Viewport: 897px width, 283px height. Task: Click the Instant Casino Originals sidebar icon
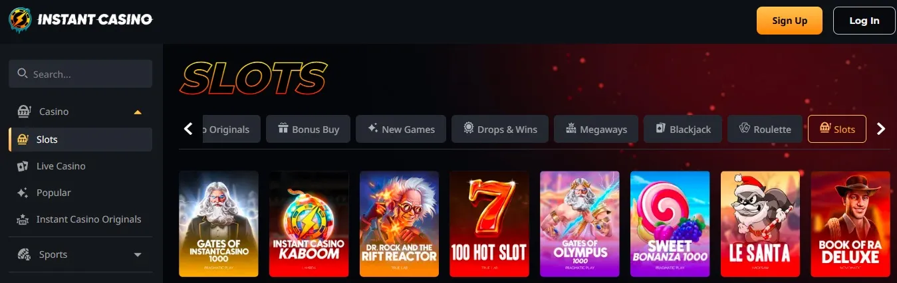click(x=23, y=219)
